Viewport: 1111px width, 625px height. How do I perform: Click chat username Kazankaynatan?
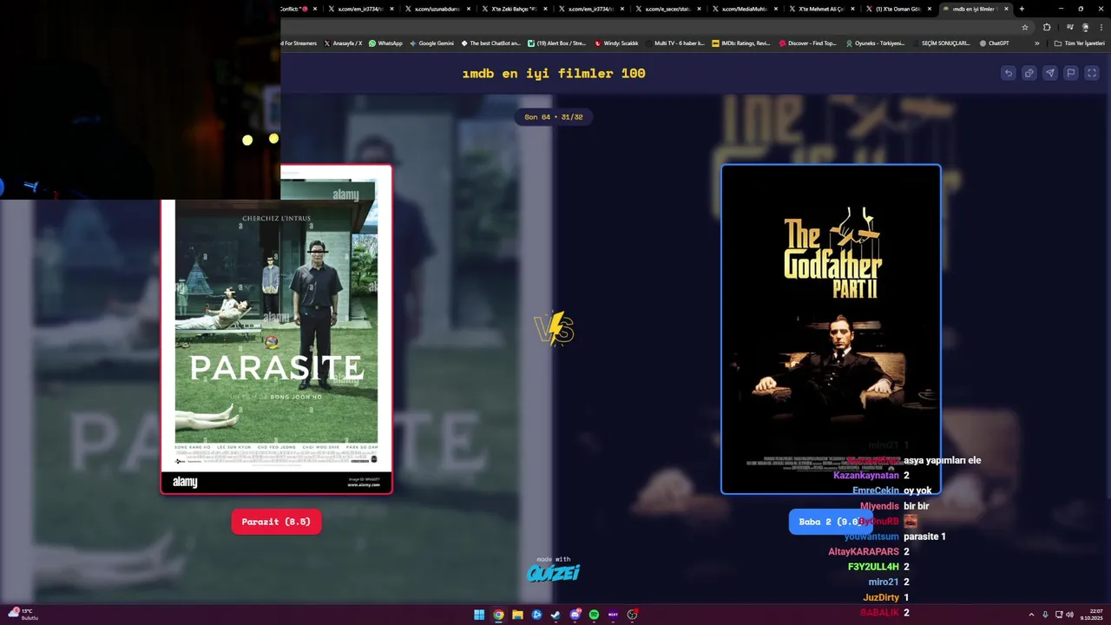(x=866, y=476)
